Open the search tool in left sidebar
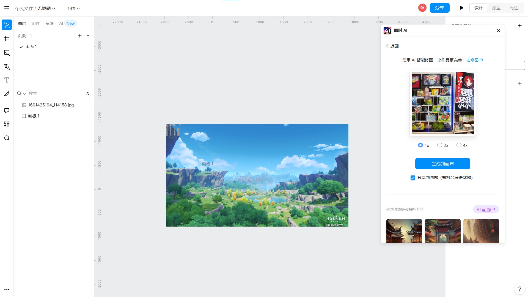The width and height of the screenshot is (528, 297). (x=7, y=138)
